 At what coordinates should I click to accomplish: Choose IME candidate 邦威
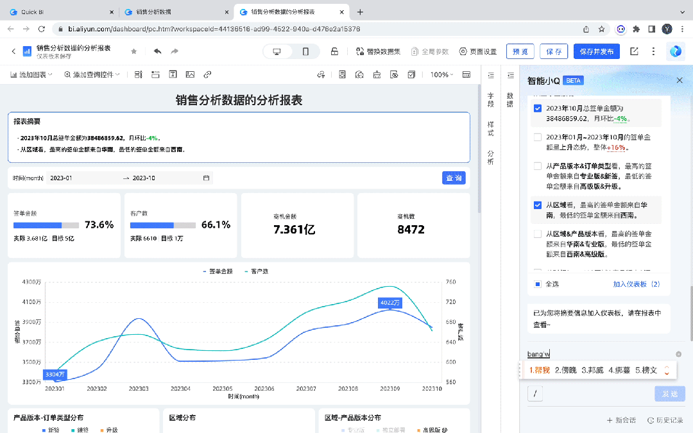pyautogui.click(x=592, y=370)
